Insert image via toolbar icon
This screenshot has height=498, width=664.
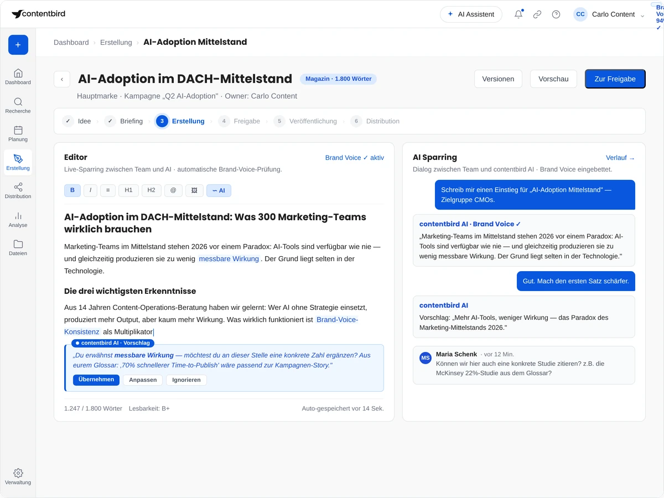pos(194,190)
